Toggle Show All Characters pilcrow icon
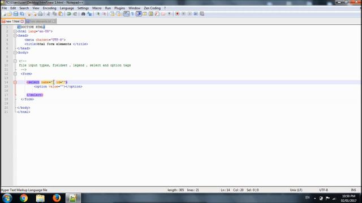The height and width of the screenshot is (203, 362). point(132,14)
